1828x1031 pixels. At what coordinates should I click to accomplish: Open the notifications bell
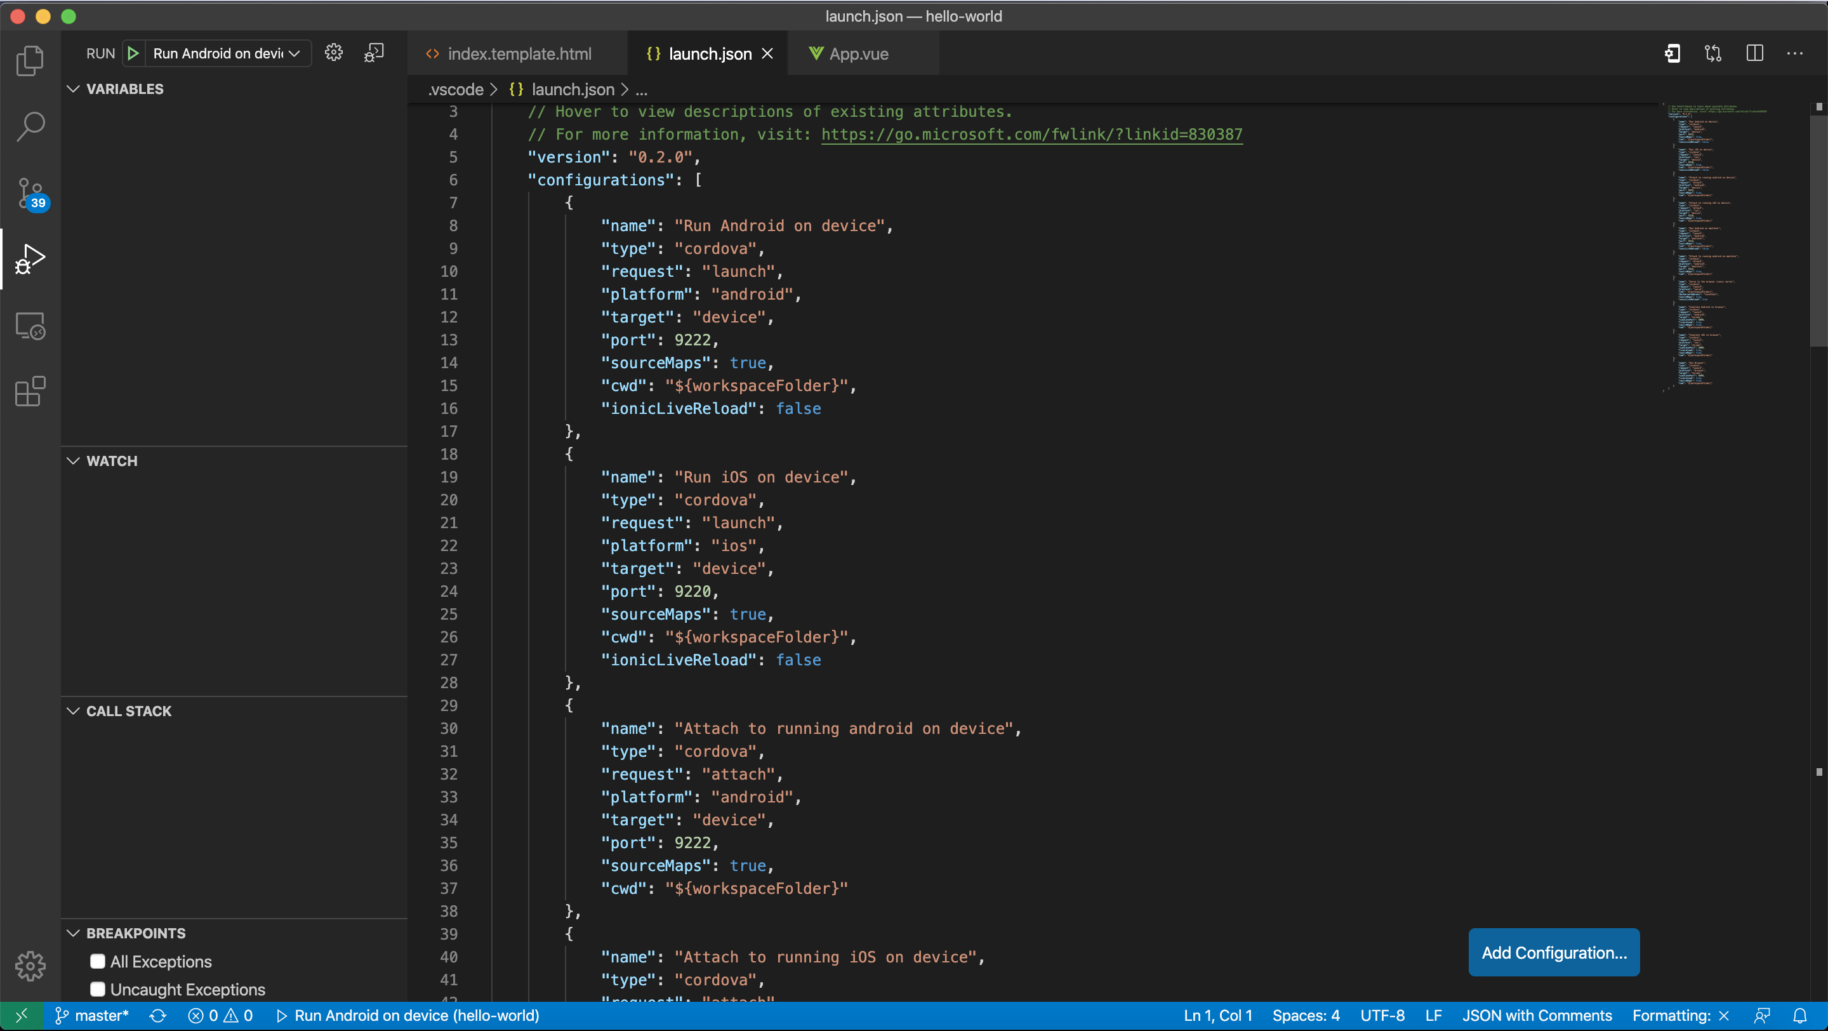tap(1803, 1014)
